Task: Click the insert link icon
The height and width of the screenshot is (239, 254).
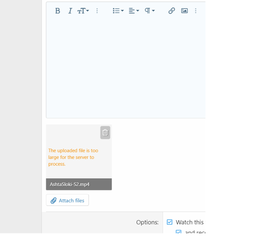Action: (171, 11)
